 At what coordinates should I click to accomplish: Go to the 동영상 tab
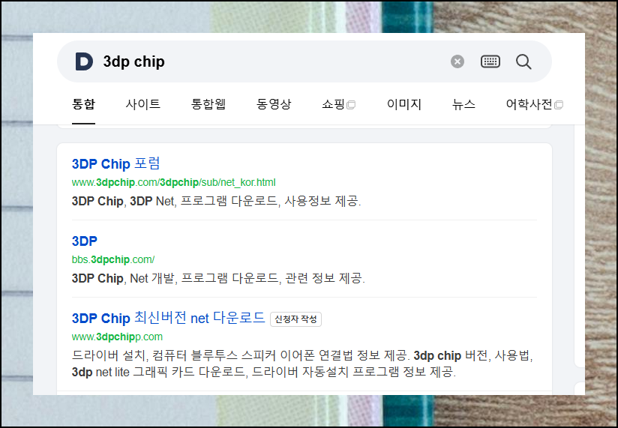click(x=274, y=104)
